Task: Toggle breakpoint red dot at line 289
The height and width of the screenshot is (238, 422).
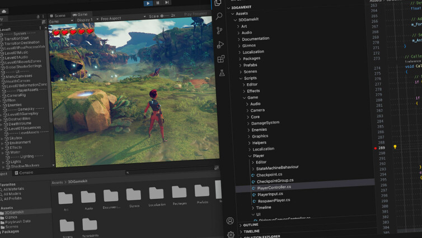Action: tap(375, 148)
